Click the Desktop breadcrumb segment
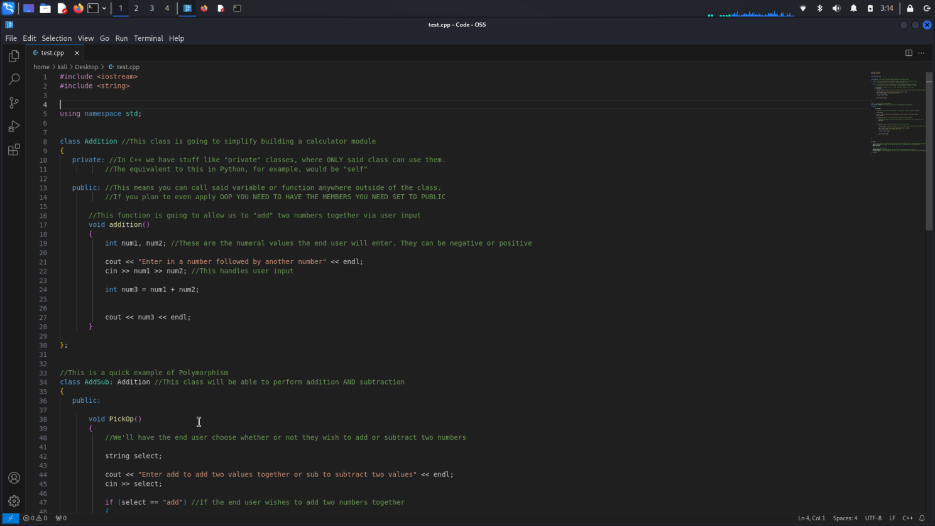This screenshot has height=526, width=935. (x=87, y=67)
